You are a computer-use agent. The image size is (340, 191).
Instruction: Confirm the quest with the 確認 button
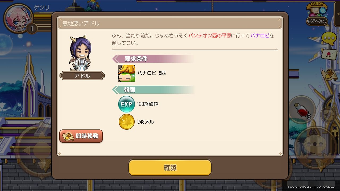170,168
